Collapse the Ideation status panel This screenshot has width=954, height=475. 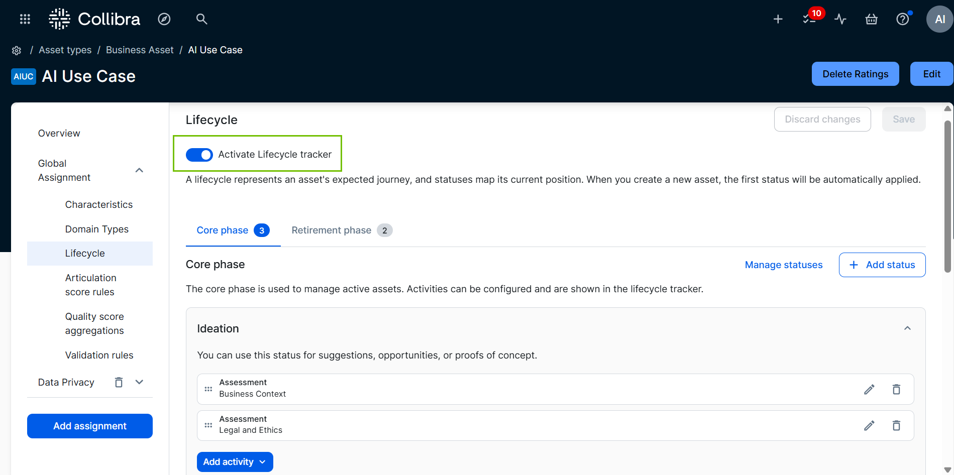tap(907, 328)
